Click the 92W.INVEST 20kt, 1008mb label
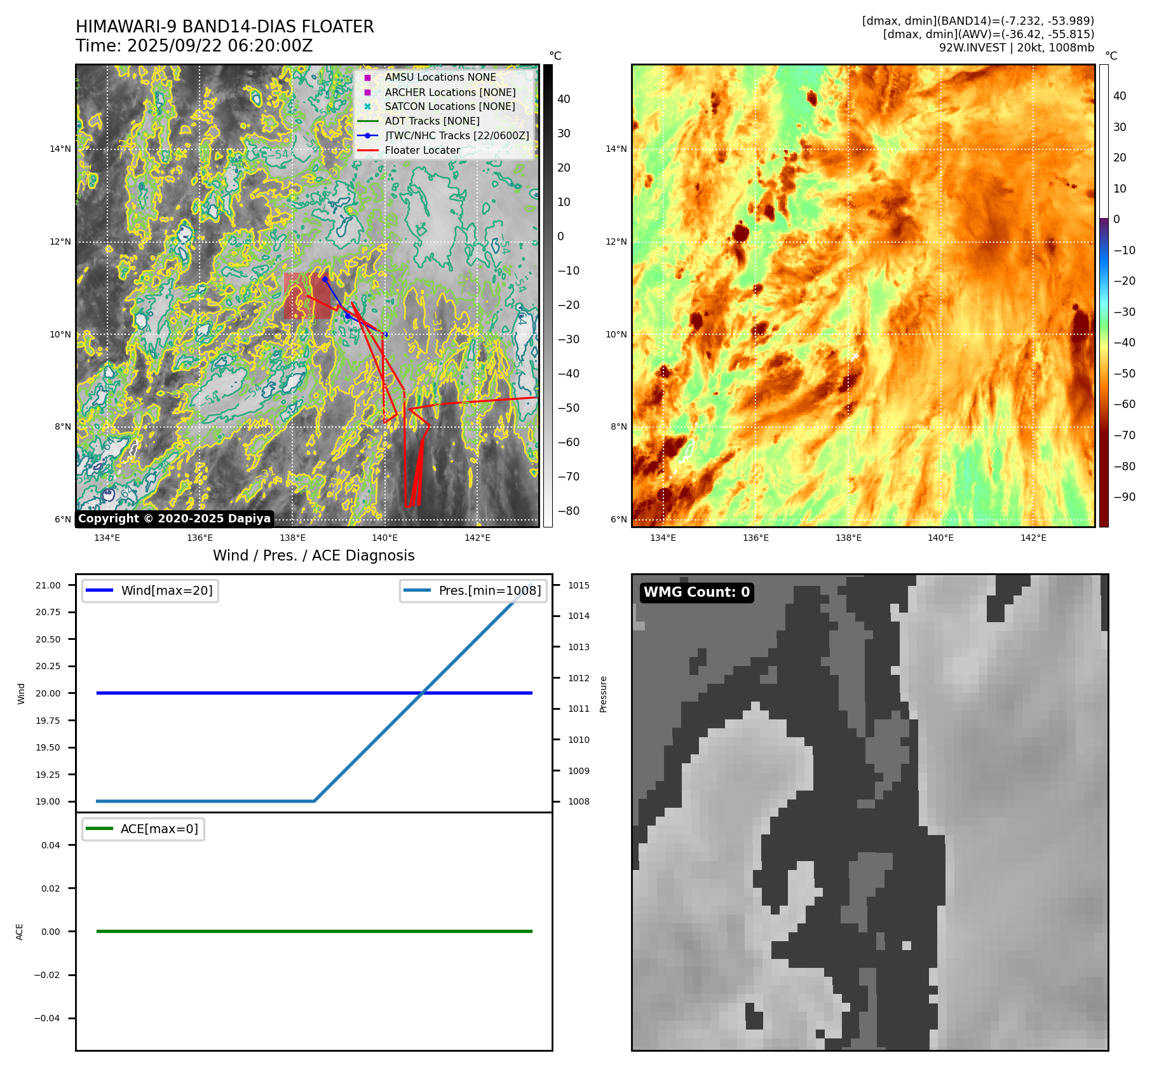Screen dimensions: 1152x1074 [x=1017, y=48]
